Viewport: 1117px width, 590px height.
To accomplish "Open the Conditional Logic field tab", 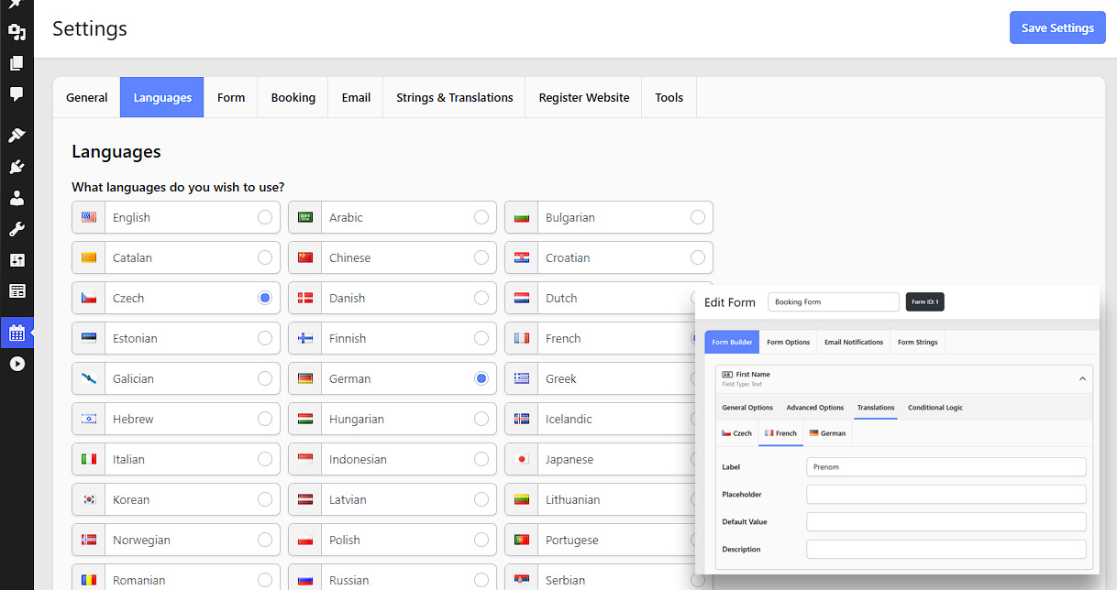I will (x=935, y=407).
